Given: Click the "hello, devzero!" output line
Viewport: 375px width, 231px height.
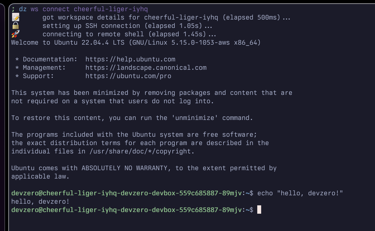Looking at the screenshot, I should [x=40, y=201].
